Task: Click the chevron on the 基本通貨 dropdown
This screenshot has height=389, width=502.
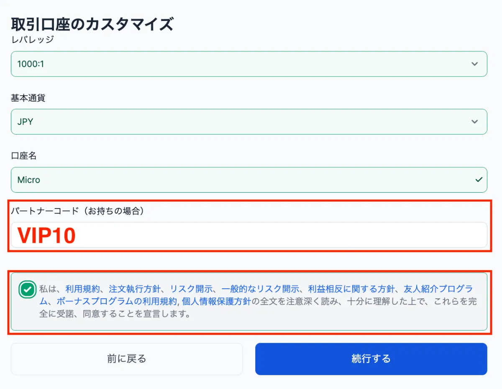Action: [x=474, y=122]
